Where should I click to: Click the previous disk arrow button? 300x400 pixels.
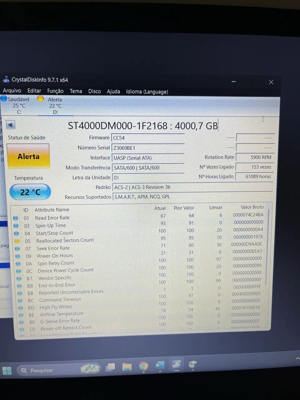(11, 125)
